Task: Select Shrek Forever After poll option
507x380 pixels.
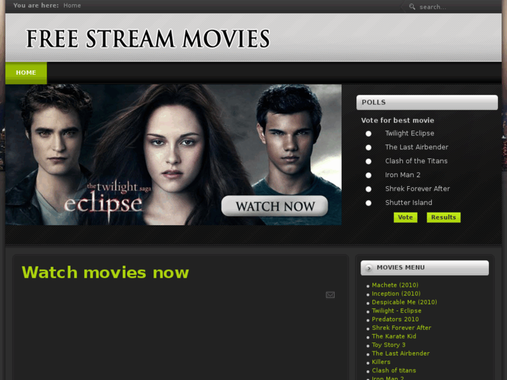Action: click(368, 189)
